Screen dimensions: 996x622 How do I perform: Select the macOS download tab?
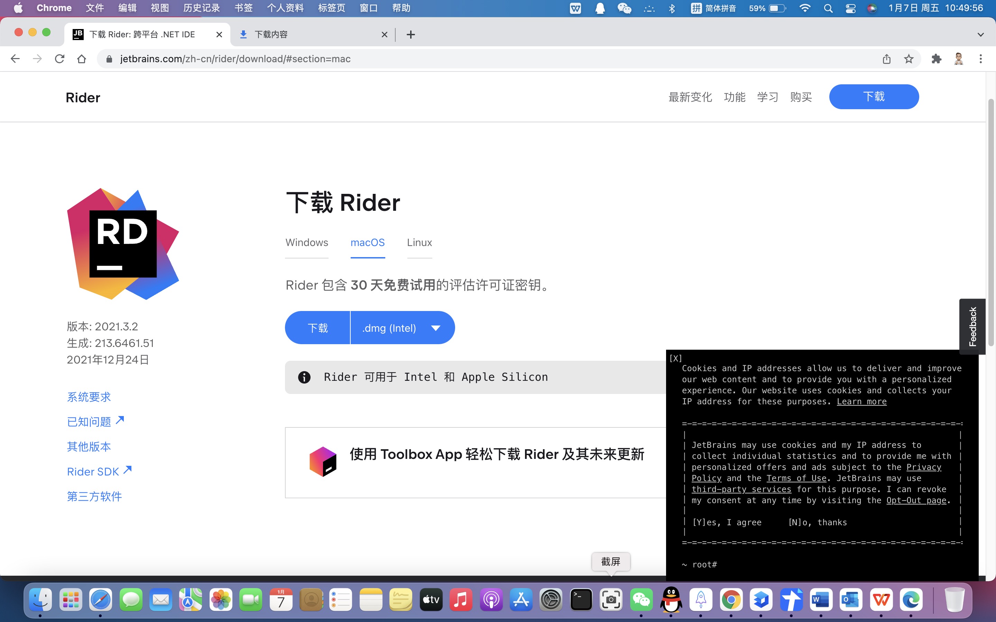(368, 243)
